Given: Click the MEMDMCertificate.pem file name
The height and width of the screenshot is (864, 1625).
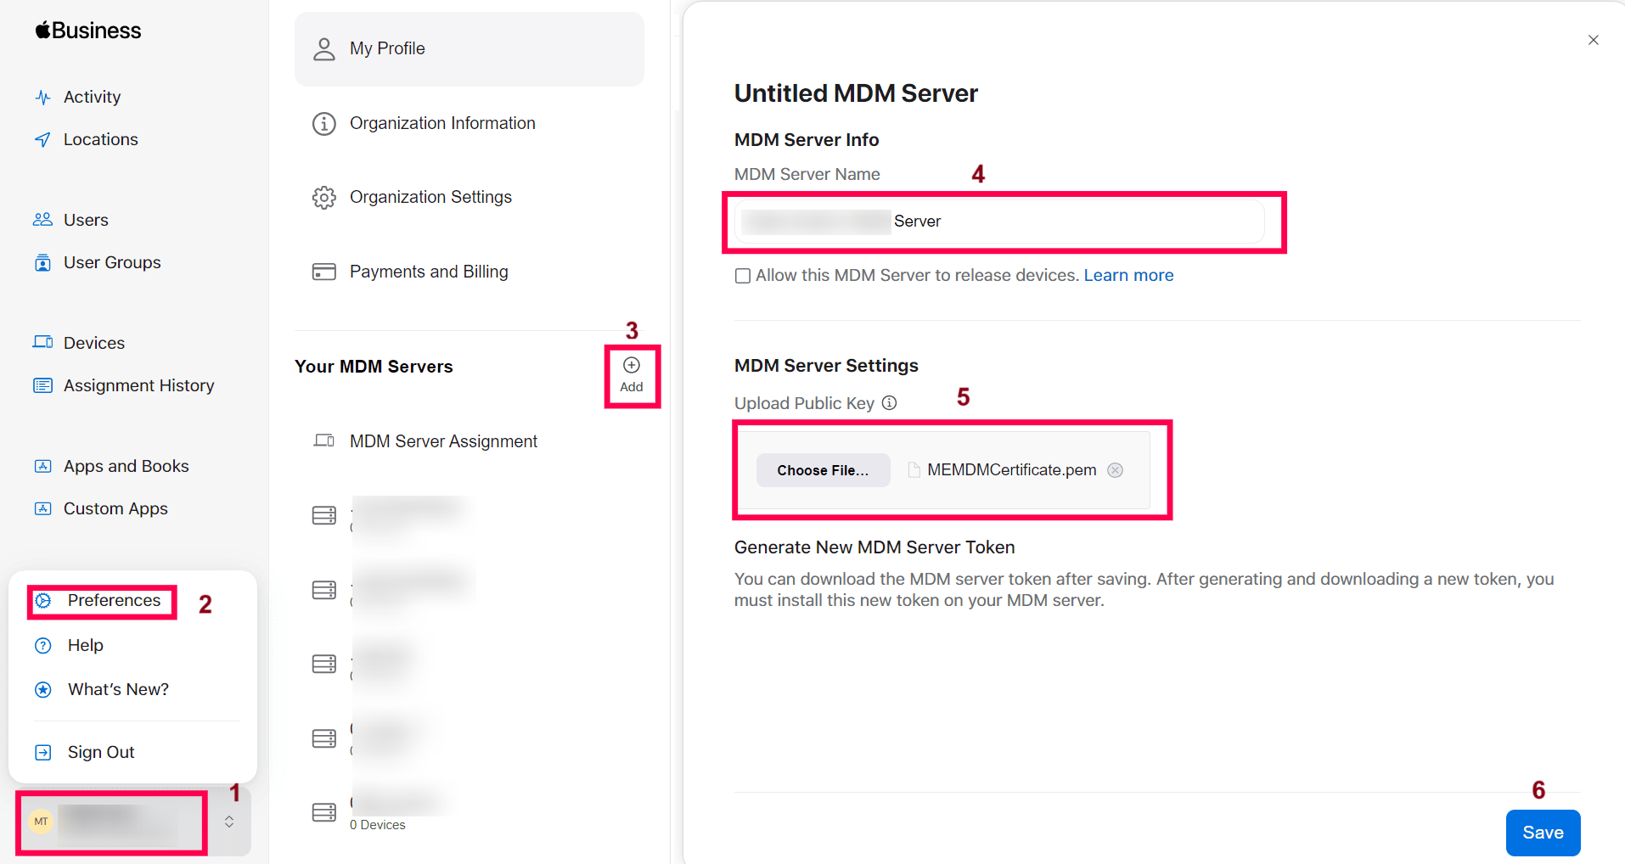Looking at the screenshot, I should (1012, 470).
